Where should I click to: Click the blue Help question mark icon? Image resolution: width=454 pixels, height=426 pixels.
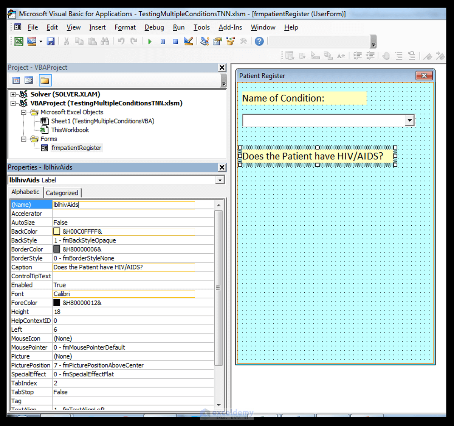coord(259,41)
